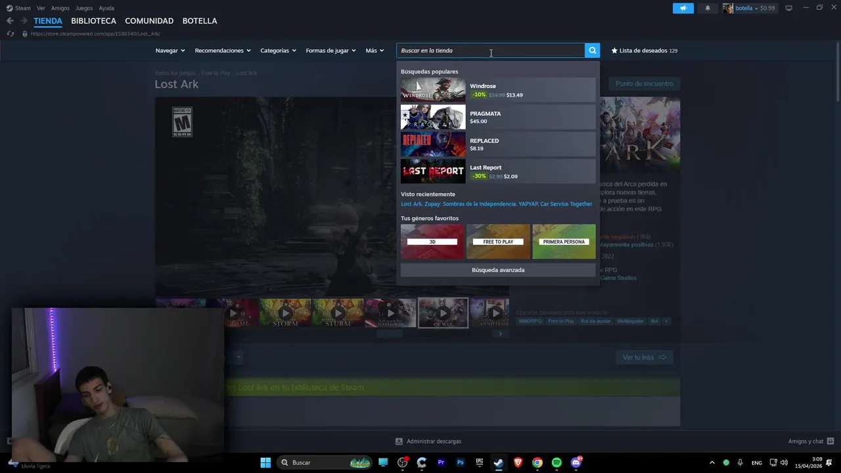Viewport: 841px width, 473px height.
Task: Choose the FREE TO PLAY genre tile
Action: pyautogui.click(x=498, y=241)
